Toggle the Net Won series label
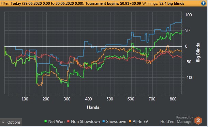Viewport: 208px width, 127px height. [x=56, y=122]
